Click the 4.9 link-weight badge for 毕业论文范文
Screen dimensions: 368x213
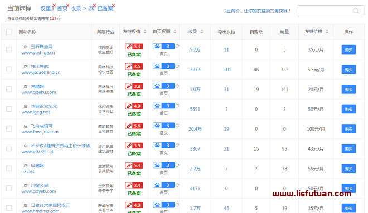click(134, 106)
